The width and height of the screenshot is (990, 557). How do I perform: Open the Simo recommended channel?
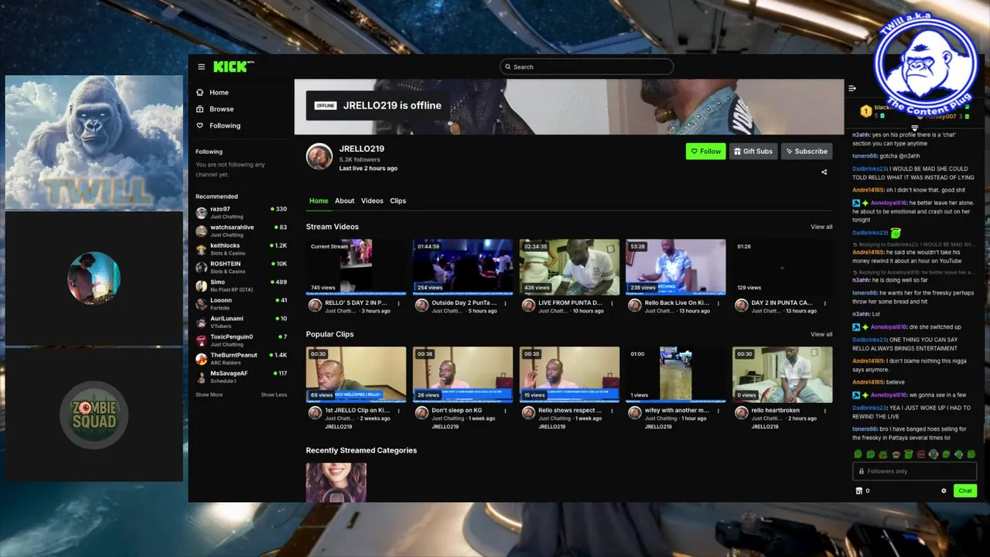[241, 285]
